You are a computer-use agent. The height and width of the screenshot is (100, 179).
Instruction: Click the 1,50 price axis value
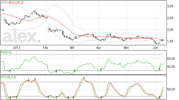tap(170, 41)
